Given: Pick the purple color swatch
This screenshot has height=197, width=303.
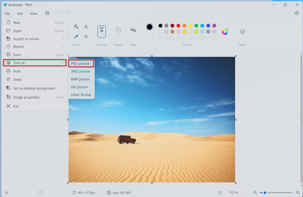Looking at the screenshot, I should (214, 25).
